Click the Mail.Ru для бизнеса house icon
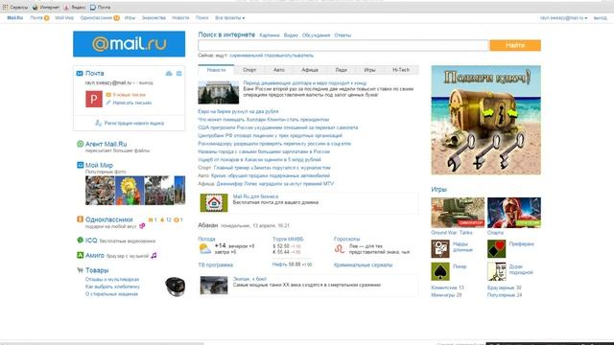The height and width of the screenshot is (345, 614). [214, 202]
